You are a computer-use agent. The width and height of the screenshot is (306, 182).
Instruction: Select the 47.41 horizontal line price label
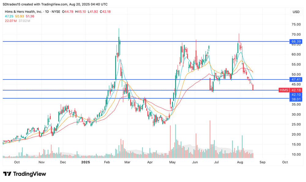pyautogui.click(x=296, y=79)
